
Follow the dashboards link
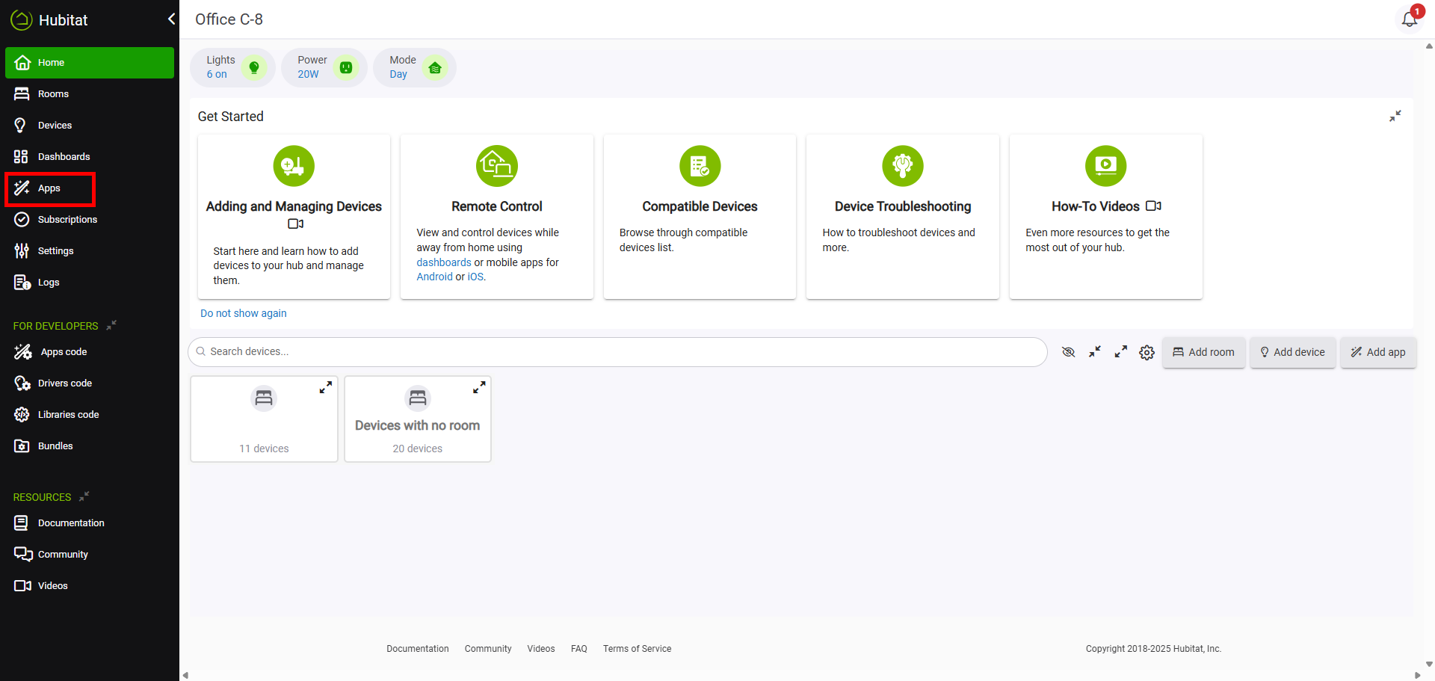coord(444,262)
